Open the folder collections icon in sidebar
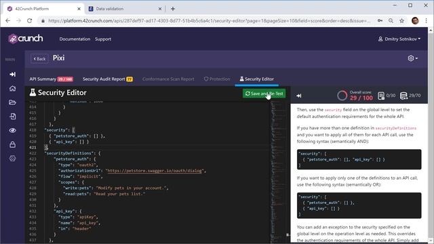This screenshot has height=244, width=434. (12, 102)
